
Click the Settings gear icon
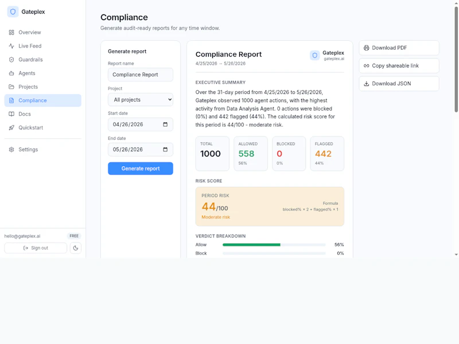click(x=11, y=150)
